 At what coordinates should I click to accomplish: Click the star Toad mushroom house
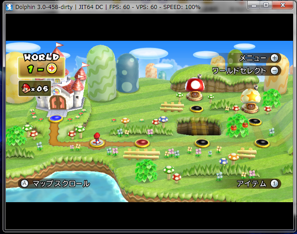(x=250, y=100)
